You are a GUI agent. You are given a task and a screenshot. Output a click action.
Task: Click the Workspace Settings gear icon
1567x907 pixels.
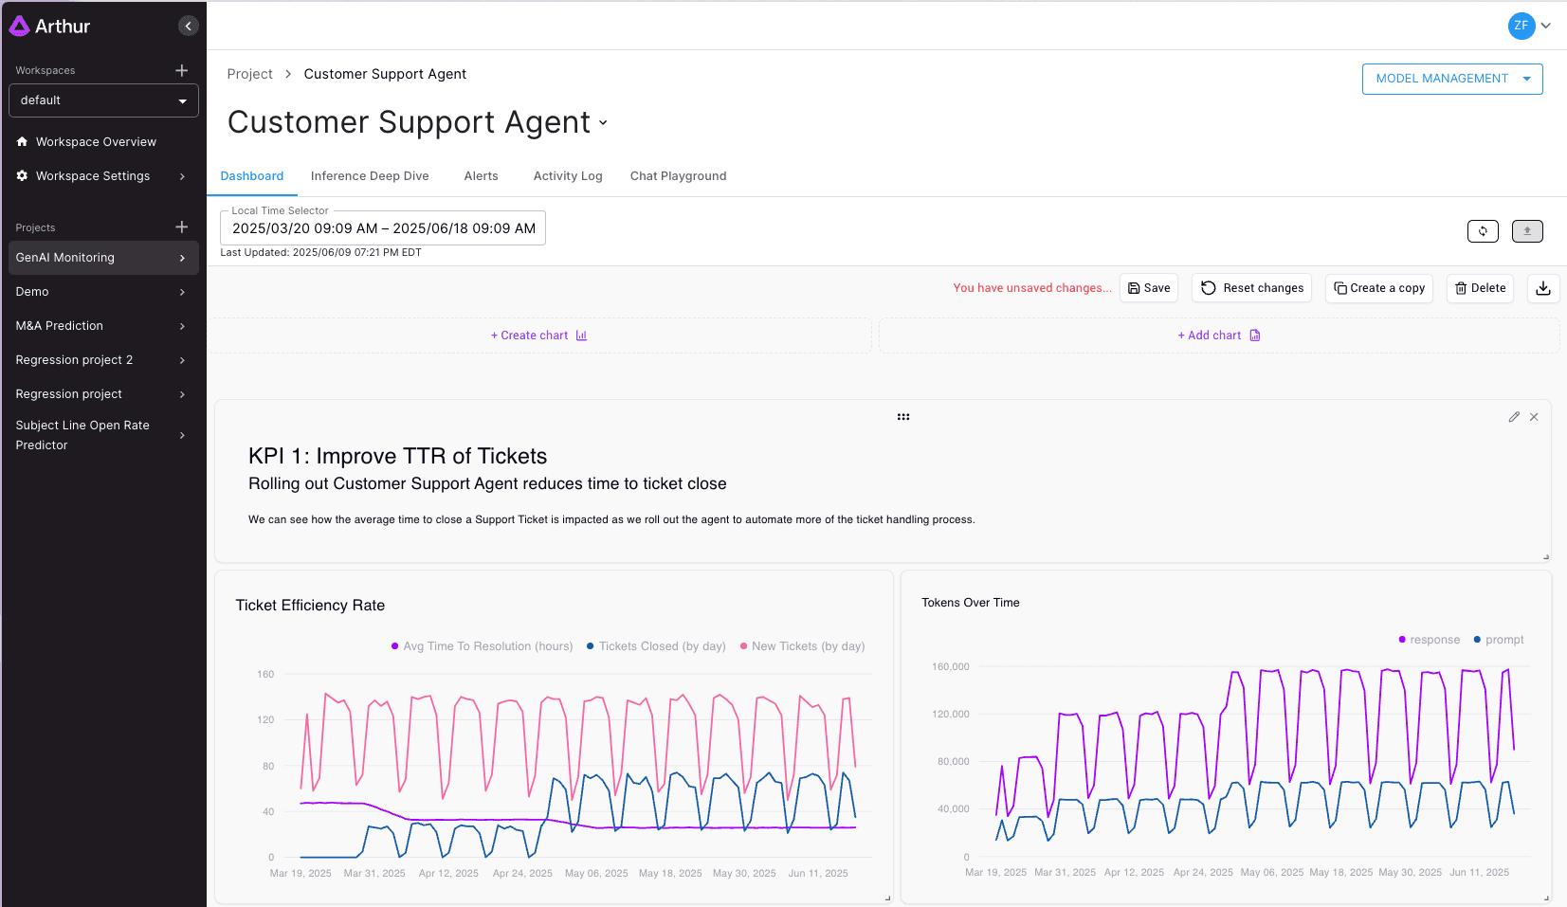tap(22, 175)
